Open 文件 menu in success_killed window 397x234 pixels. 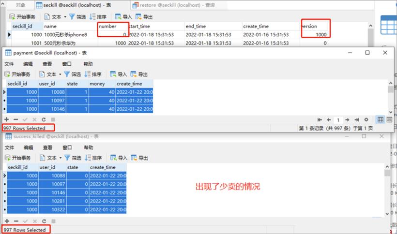point(9,147)
